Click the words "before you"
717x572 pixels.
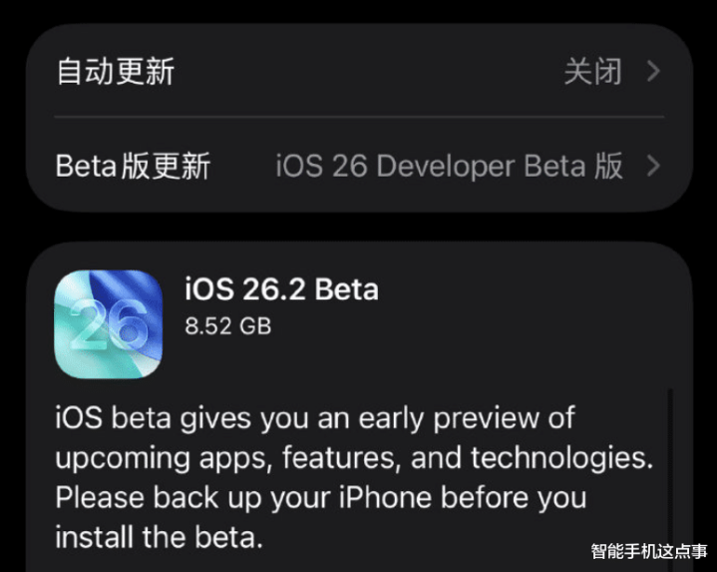click(538, 497)
